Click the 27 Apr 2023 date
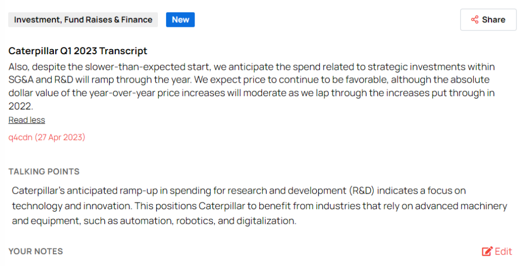This screenshot has width=530, height=266. point(60,137)
